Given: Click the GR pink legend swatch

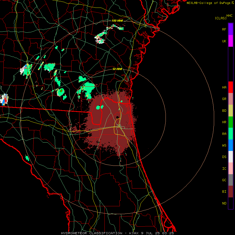Looking at the screenshot, I should (x=231, y=99).
